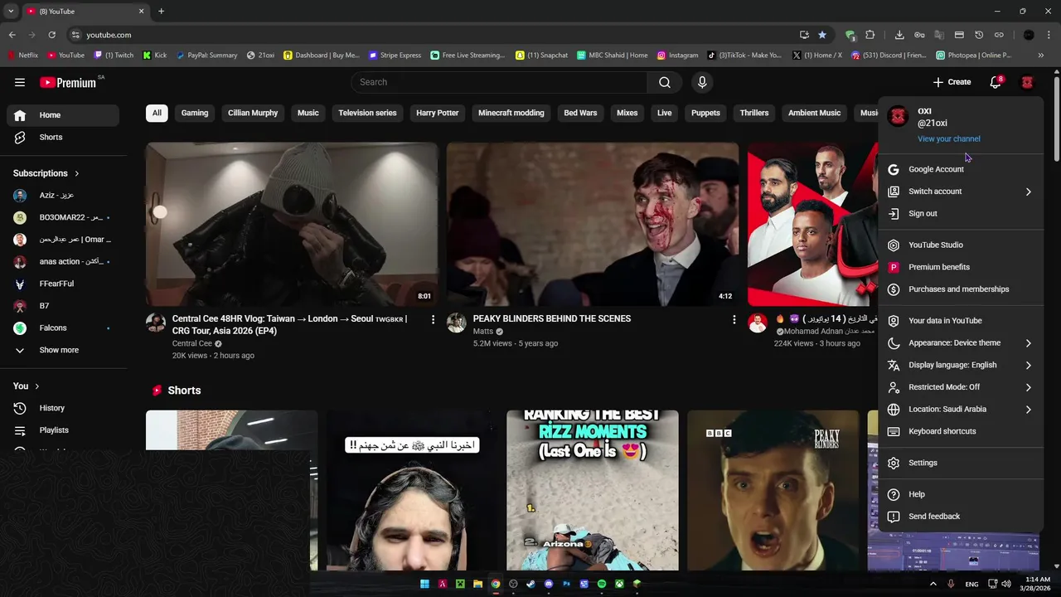Expand the Subscriptions section header
Image resolution: width=1061 pixels, height=597 pixels.
[x=46, y=173]
